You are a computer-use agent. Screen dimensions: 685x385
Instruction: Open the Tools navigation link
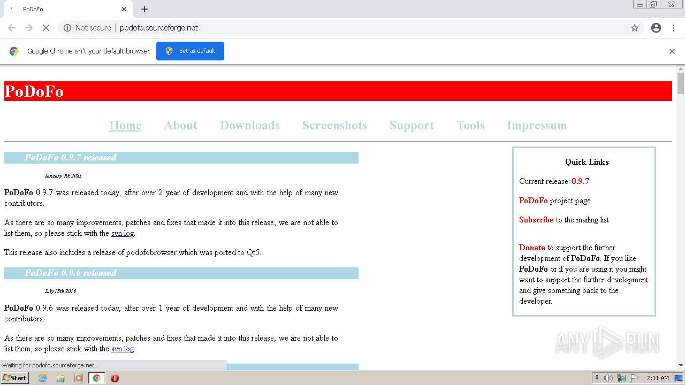(x=470, y=125)
